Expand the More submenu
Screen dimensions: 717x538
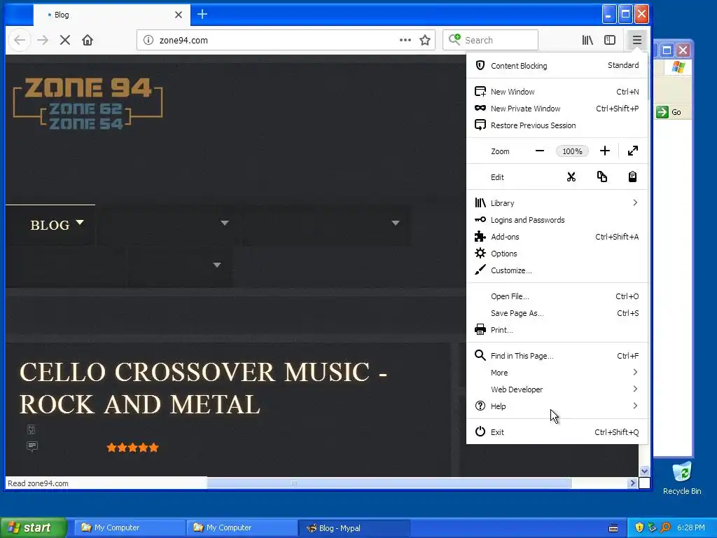click(557, 373)
